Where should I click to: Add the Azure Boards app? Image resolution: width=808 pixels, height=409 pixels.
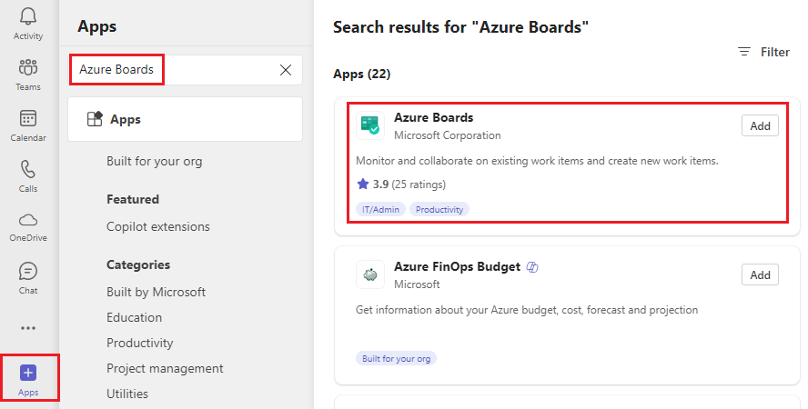(x=760, y=126)
